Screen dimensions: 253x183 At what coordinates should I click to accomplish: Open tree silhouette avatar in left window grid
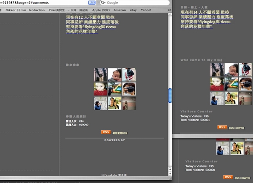(x=101, y=75)
